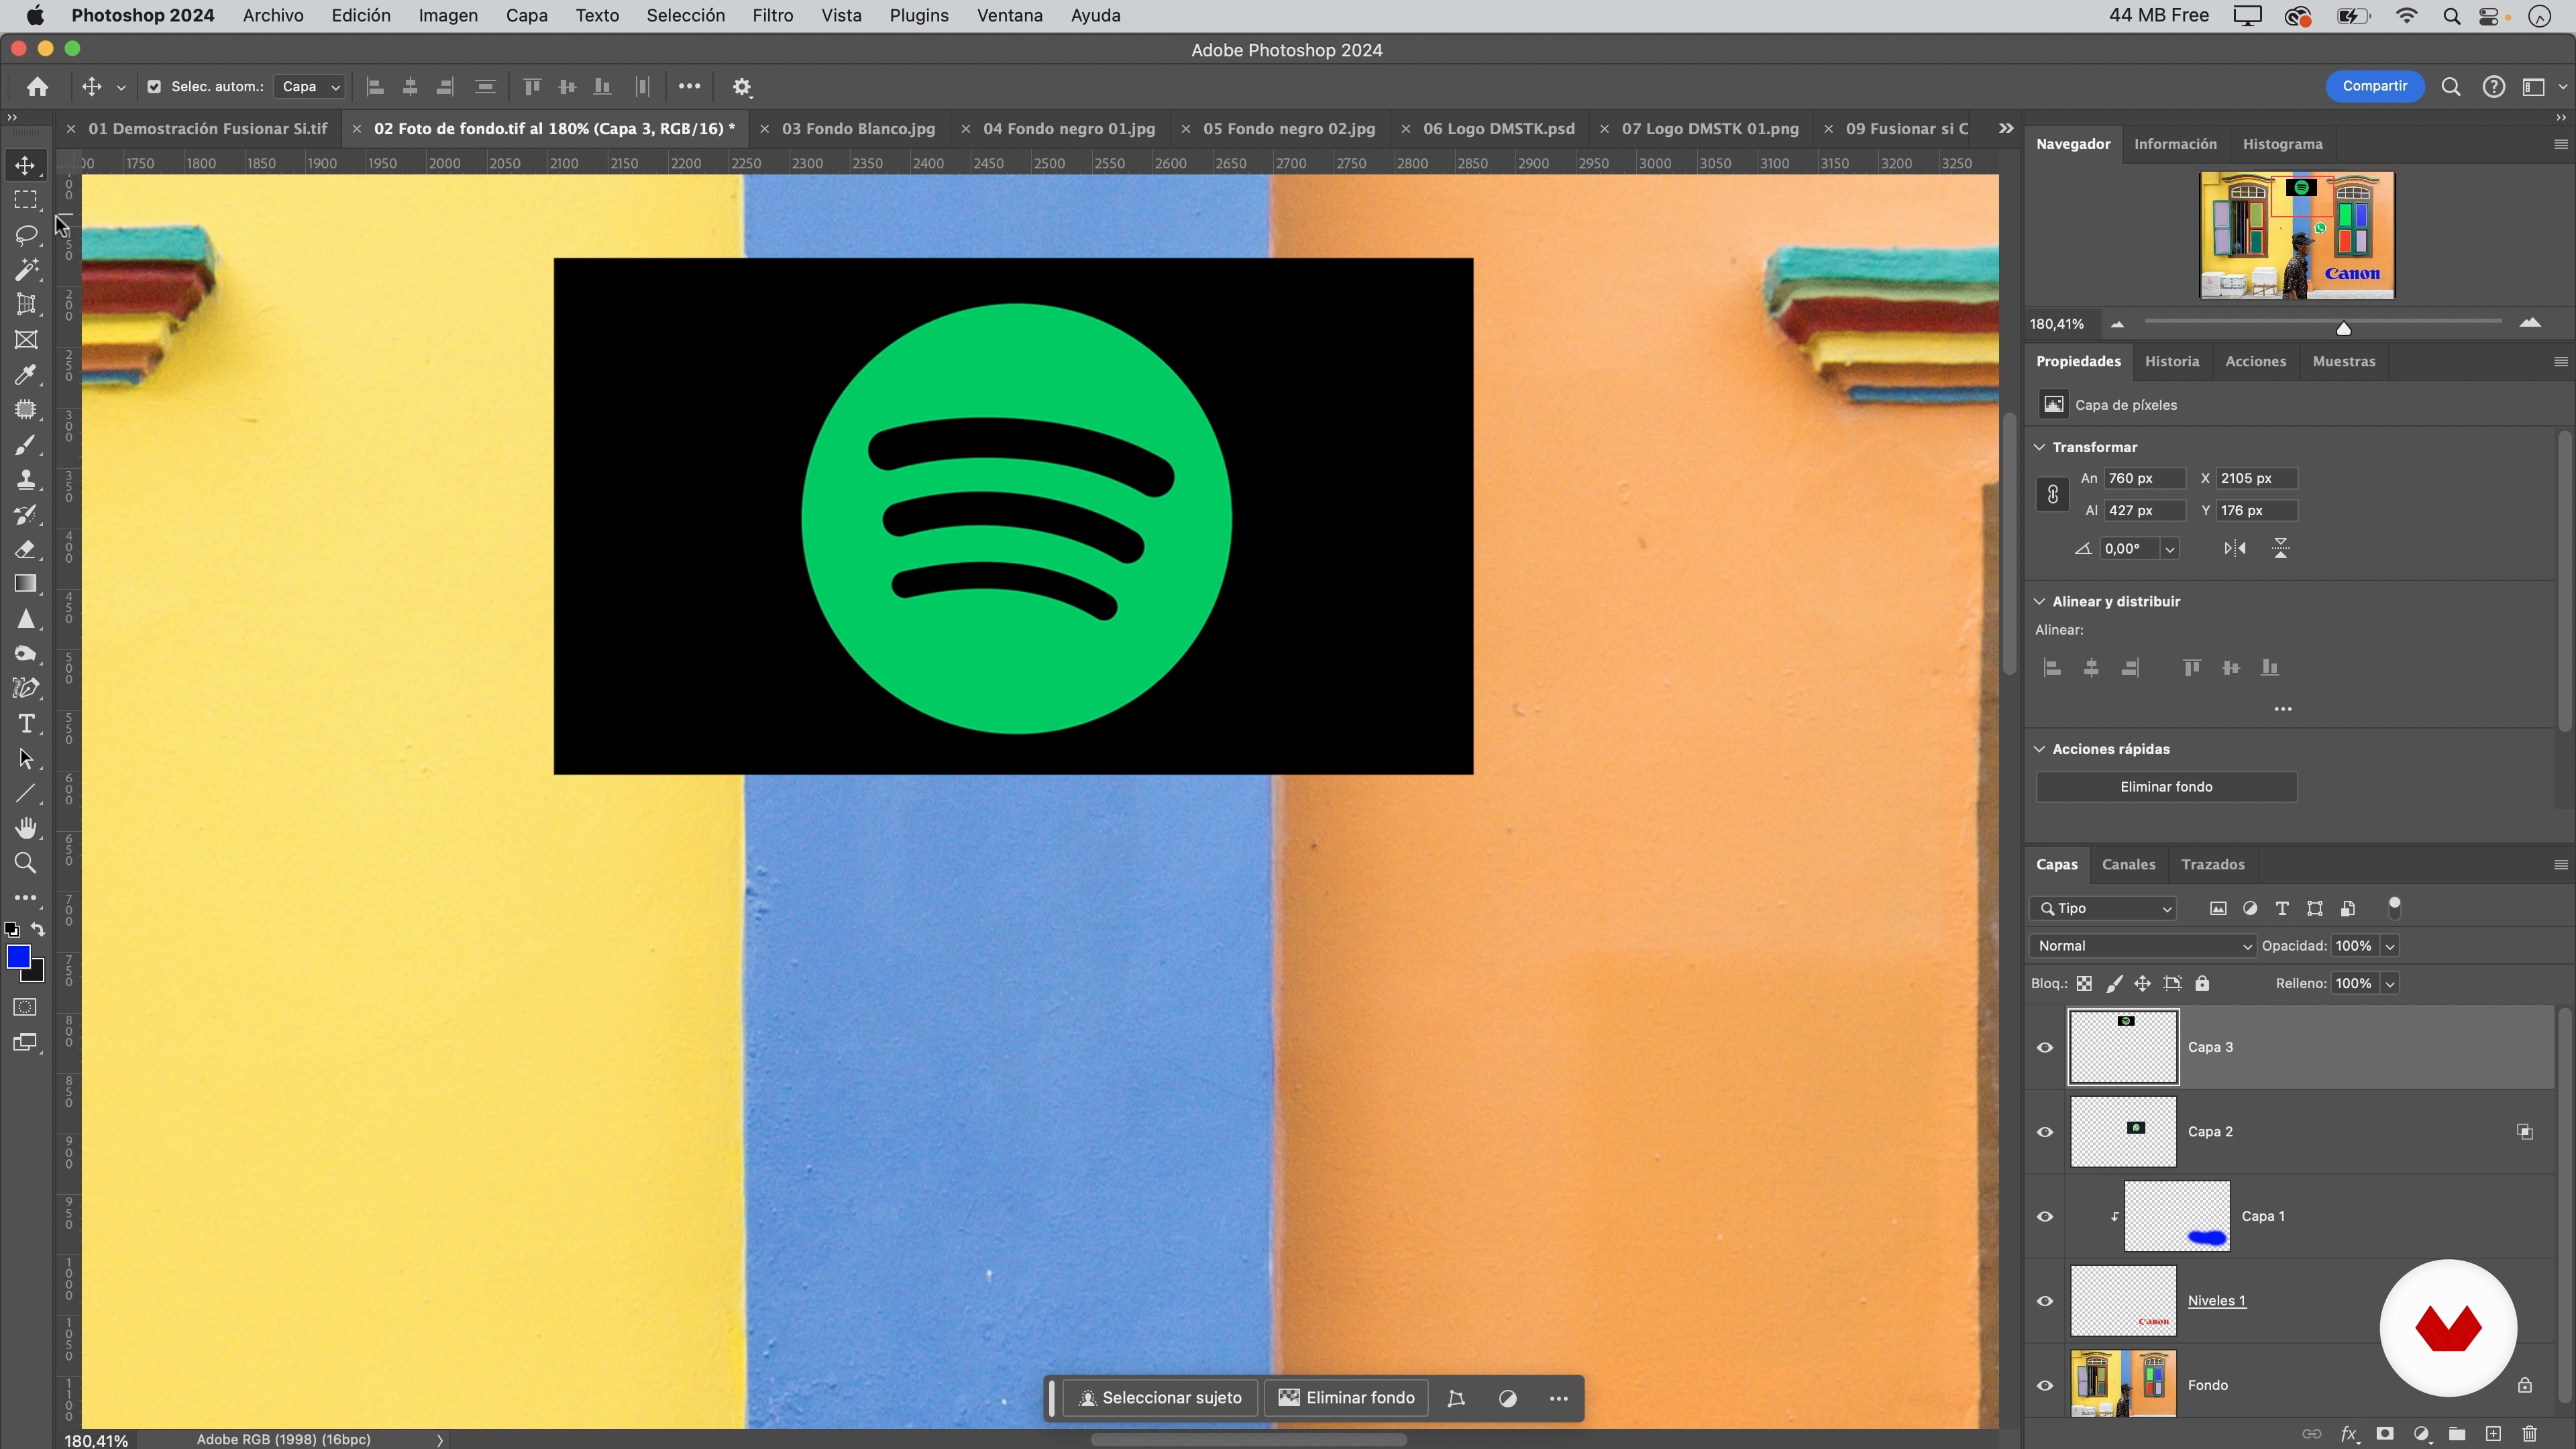Flip layer horizontally in Properties
The height and width of the screenshot is (1449, 2576).
[2235, 548]
